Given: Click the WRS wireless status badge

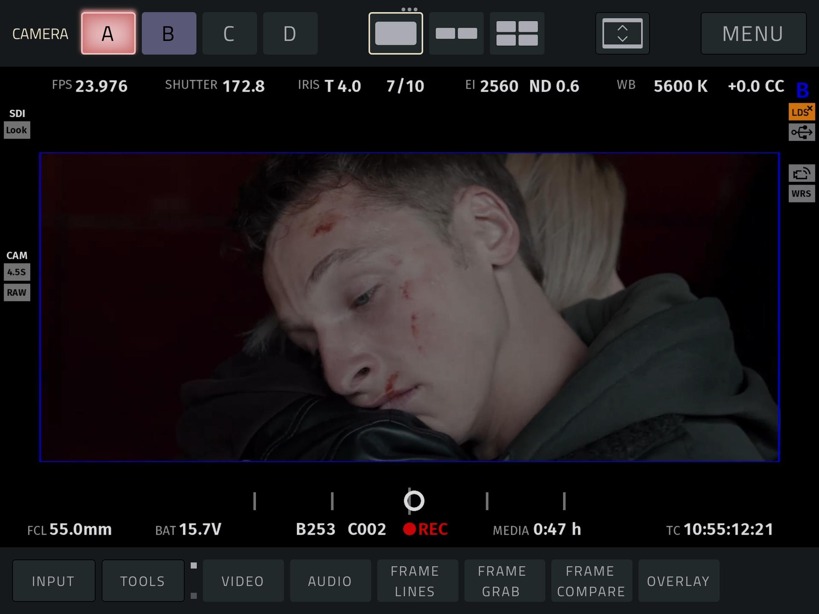Looking at the screenshot, I should [x=801, y=194].
